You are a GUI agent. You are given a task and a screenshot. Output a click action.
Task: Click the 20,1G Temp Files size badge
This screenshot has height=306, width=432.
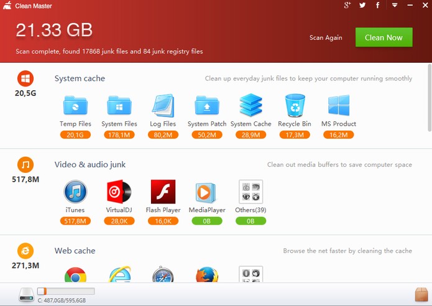75,135
